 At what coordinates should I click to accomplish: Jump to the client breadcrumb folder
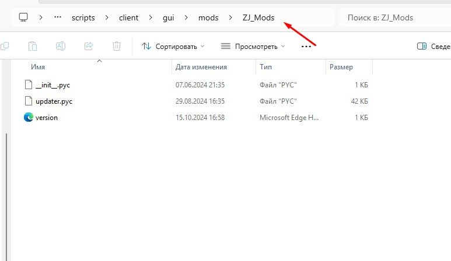click(128, 17)
